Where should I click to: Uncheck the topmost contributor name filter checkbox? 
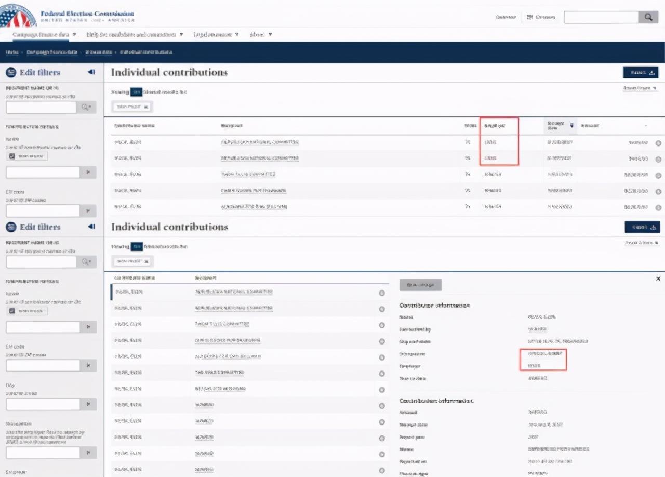coord(12,156)
